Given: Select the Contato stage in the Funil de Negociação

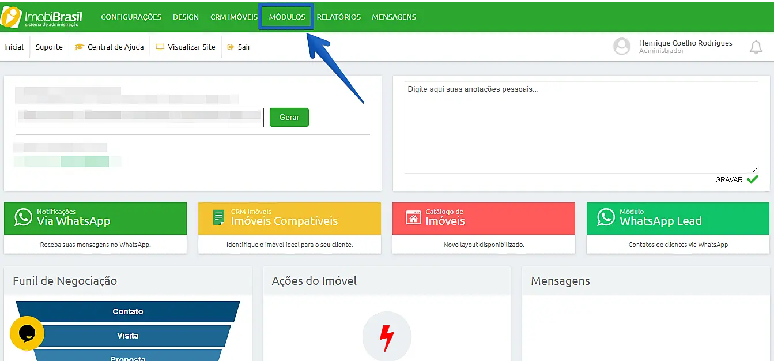Looking at the screenshot, I should click(x=128, y=311).
